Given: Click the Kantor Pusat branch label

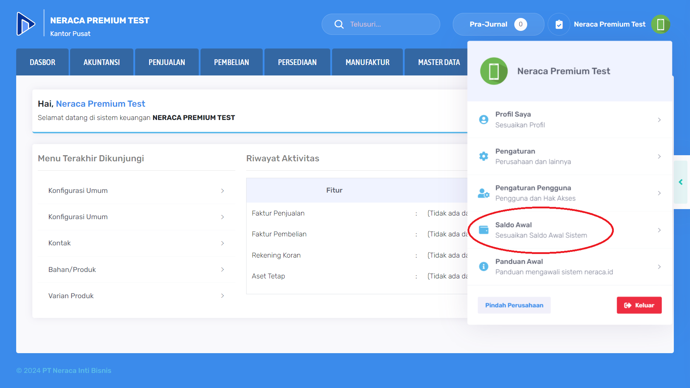Looking at the screenshot, I should 70,33.
